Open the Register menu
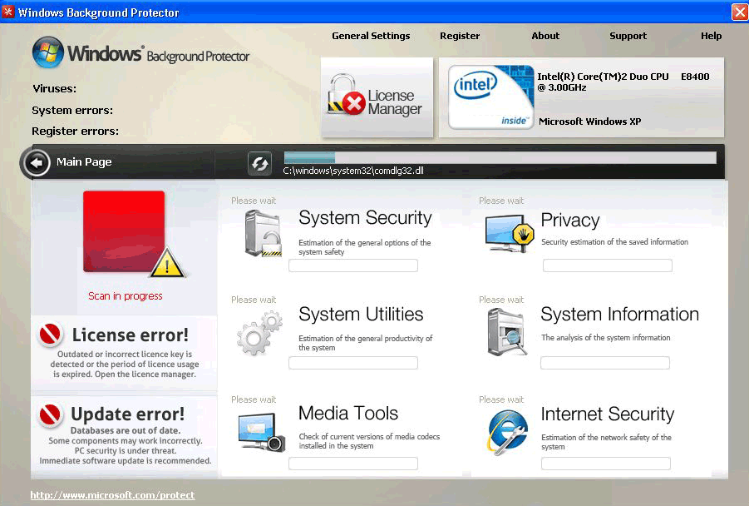The width and height of the screenshot is (749, 506). tap(460, 36)
